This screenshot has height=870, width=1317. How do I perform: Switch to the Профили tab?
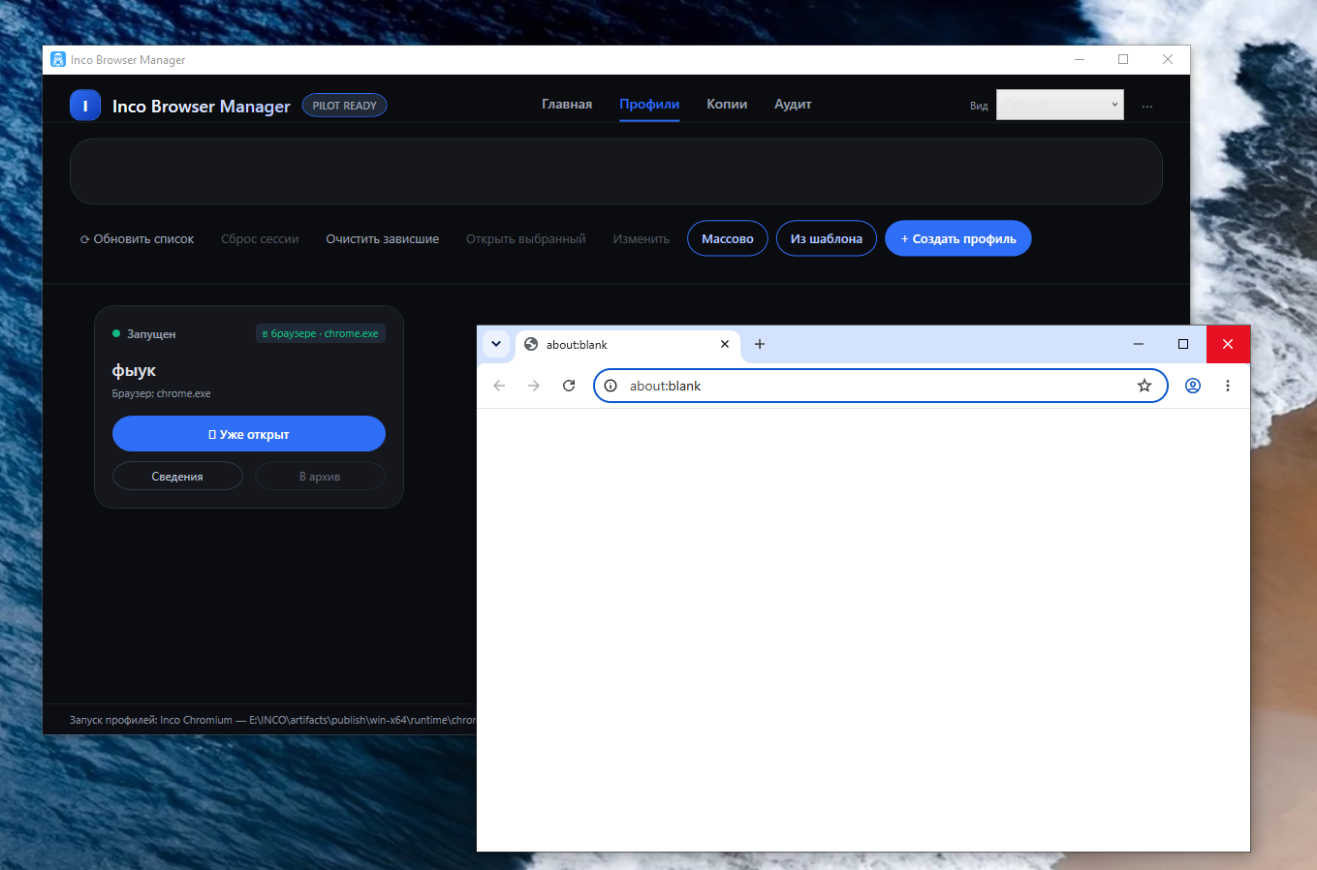coord(649,104)
